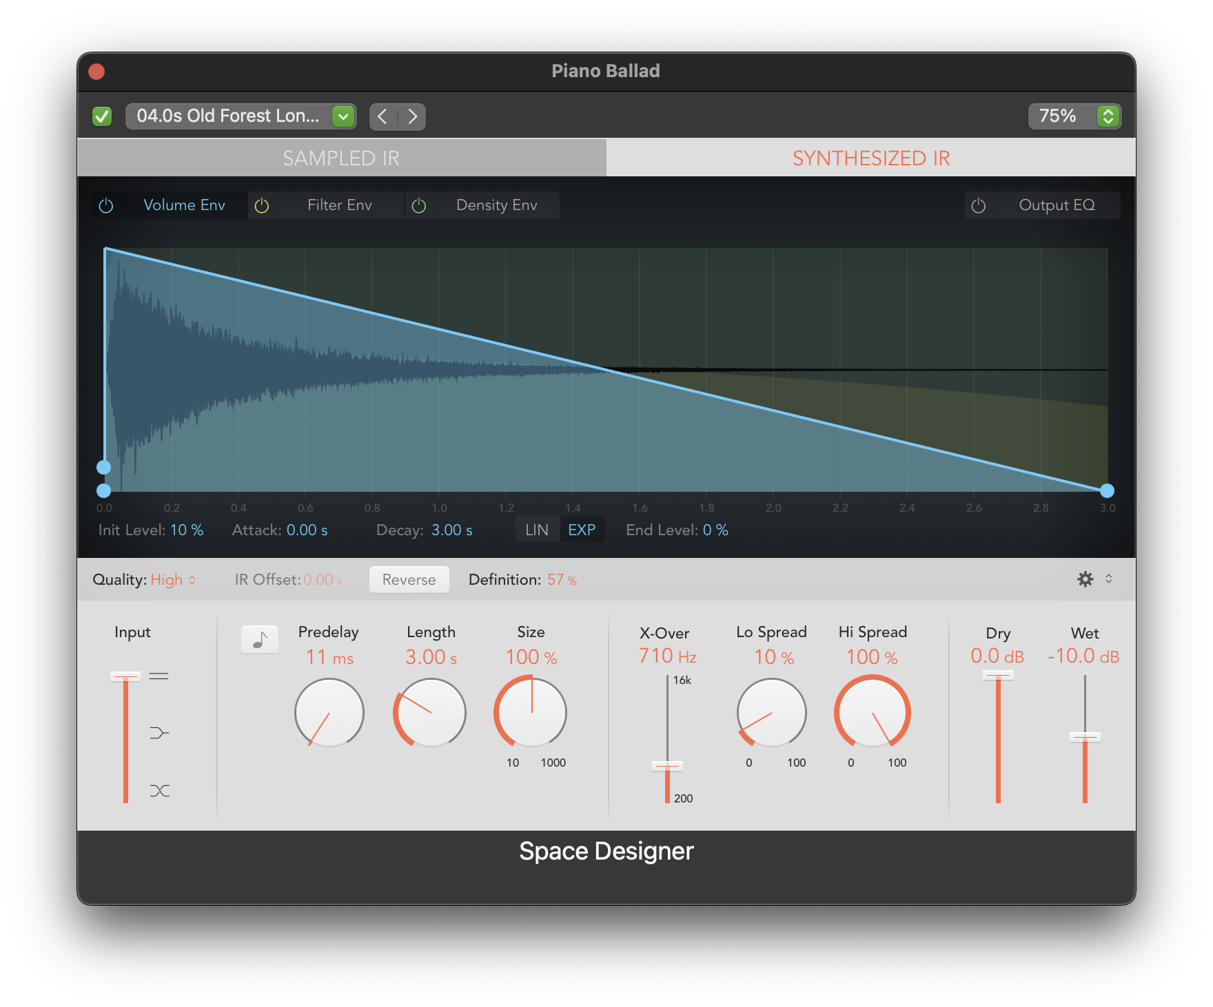
Task: Select the mono-summed input mode icon
Action: (x=159, y=733)
